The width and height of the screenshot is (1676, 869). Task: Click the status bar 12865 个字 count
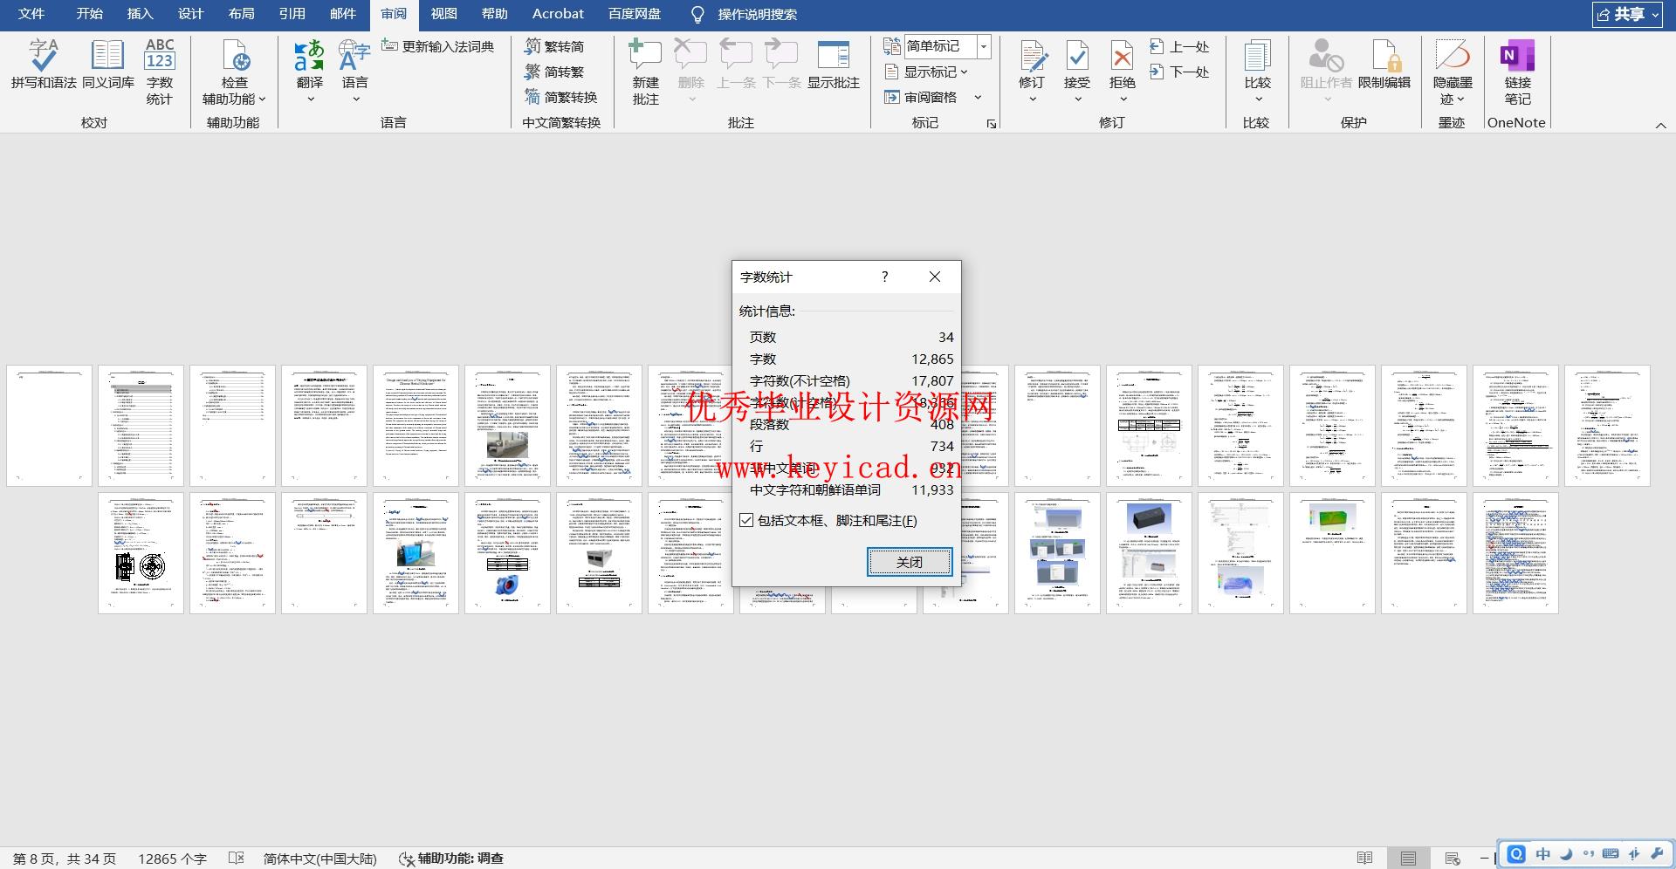click(172, 859)
